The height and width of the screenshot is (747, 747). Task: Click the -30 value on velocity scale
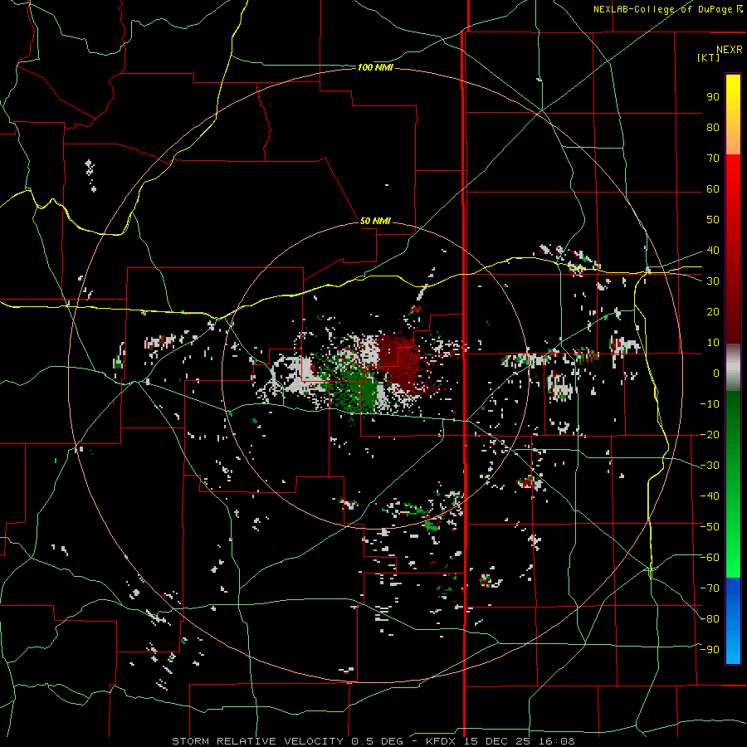click(710, 466)
